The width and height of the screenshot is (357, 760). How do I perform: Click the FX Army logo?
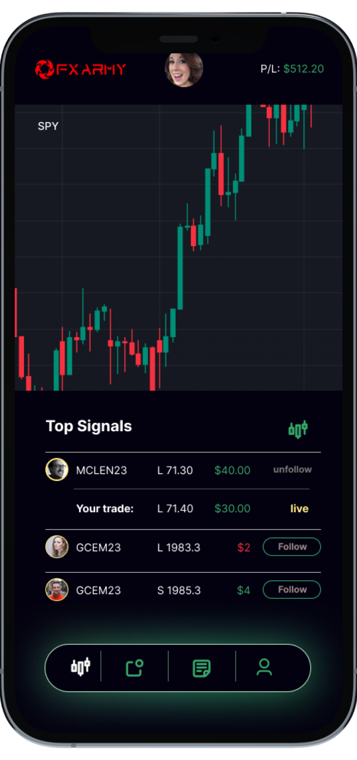tap(81, 69)
